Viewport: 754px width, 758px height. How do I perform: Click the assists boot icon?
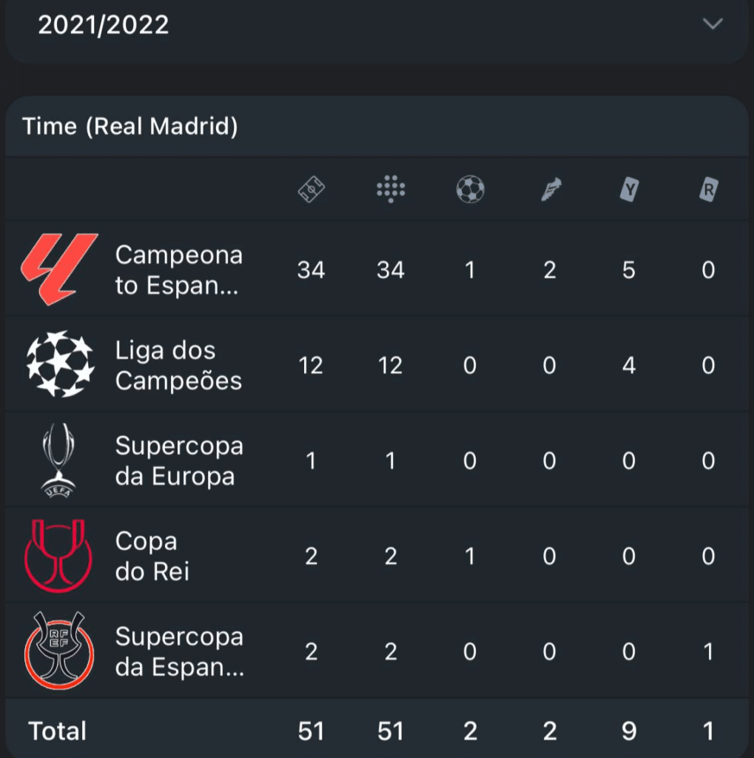(x=549, y=190)
